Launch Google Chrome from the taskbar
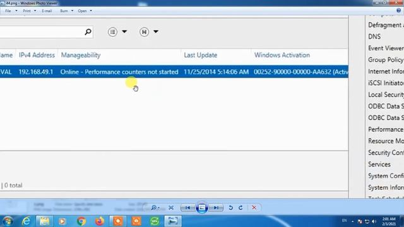This screenshot has width=404, height=227. (x=81, y=221)
